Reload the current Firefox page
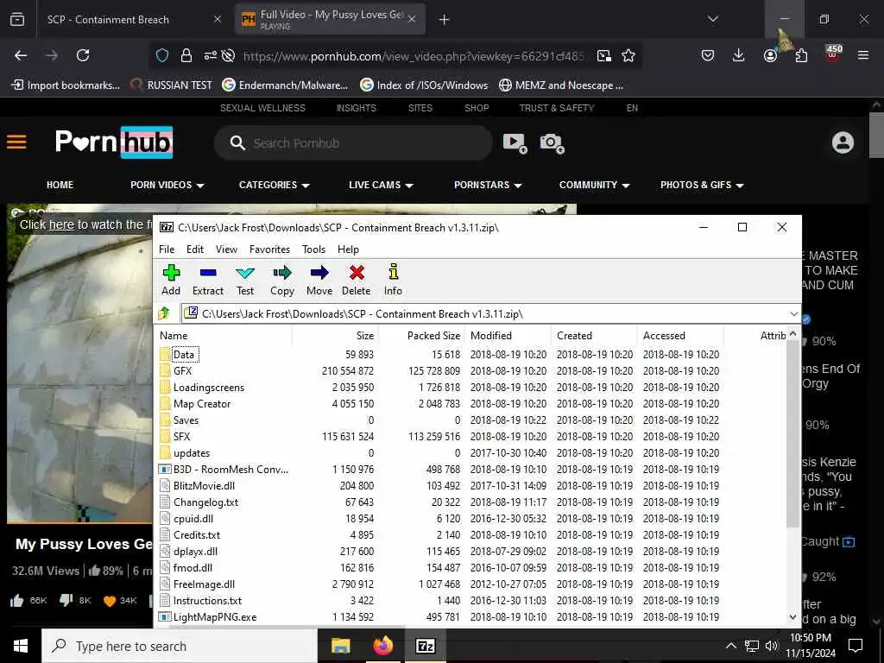Image resolution: width=884 pixels, height=663 pixels. pos(83,55)
